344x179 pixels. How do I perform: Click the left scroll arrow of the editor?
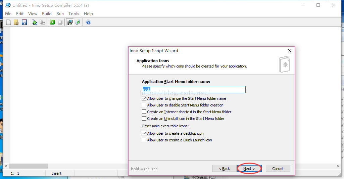click(x=6, y=166)
